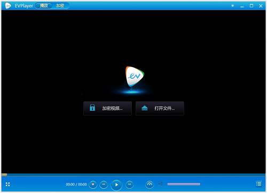Stop playback with the stop button
This screenshot has height=193, width=267.
pyautogui.click(x=93, y=184)
